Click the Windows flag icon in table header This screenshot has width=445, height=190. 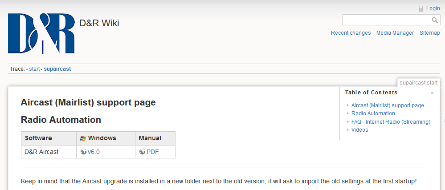coord(83,138)
